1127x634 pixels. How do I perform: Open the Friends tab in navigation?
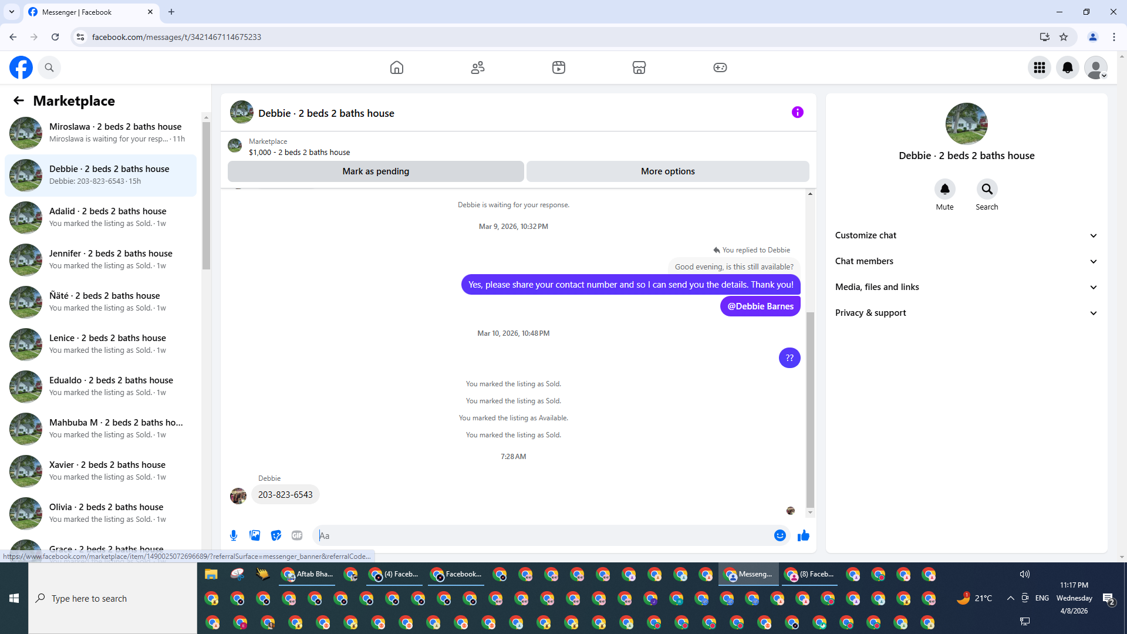pyautogui.click(x=478, y=68)
